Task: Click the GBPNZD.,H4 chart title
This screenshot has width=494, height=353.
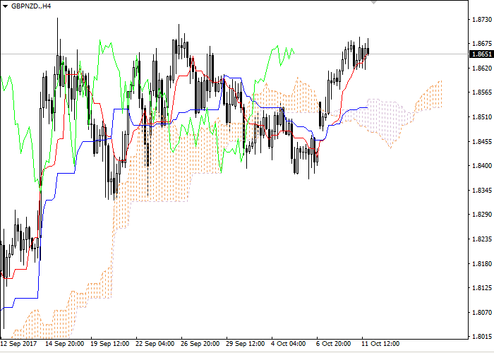Action: (31, 6)
